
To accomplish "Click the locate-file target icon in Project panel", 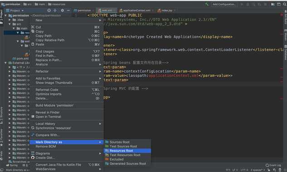I will 49,10.
